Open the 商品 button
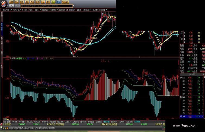This screenshot has height=132, width=205. 32,2
